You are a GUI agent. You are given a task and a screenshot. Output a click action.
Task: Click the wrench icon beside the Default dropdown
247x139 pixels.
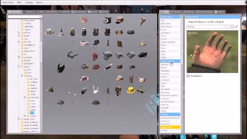point(236,27)
